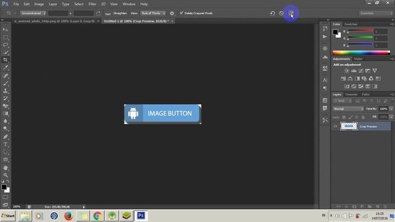Reset default foreground and background colors

point(2,181)
